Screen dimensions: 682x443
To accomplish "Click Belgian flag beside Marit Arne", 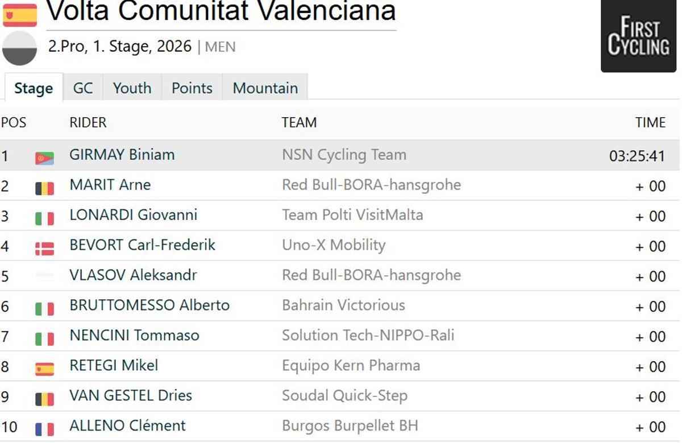I will (x=44, y=188).
